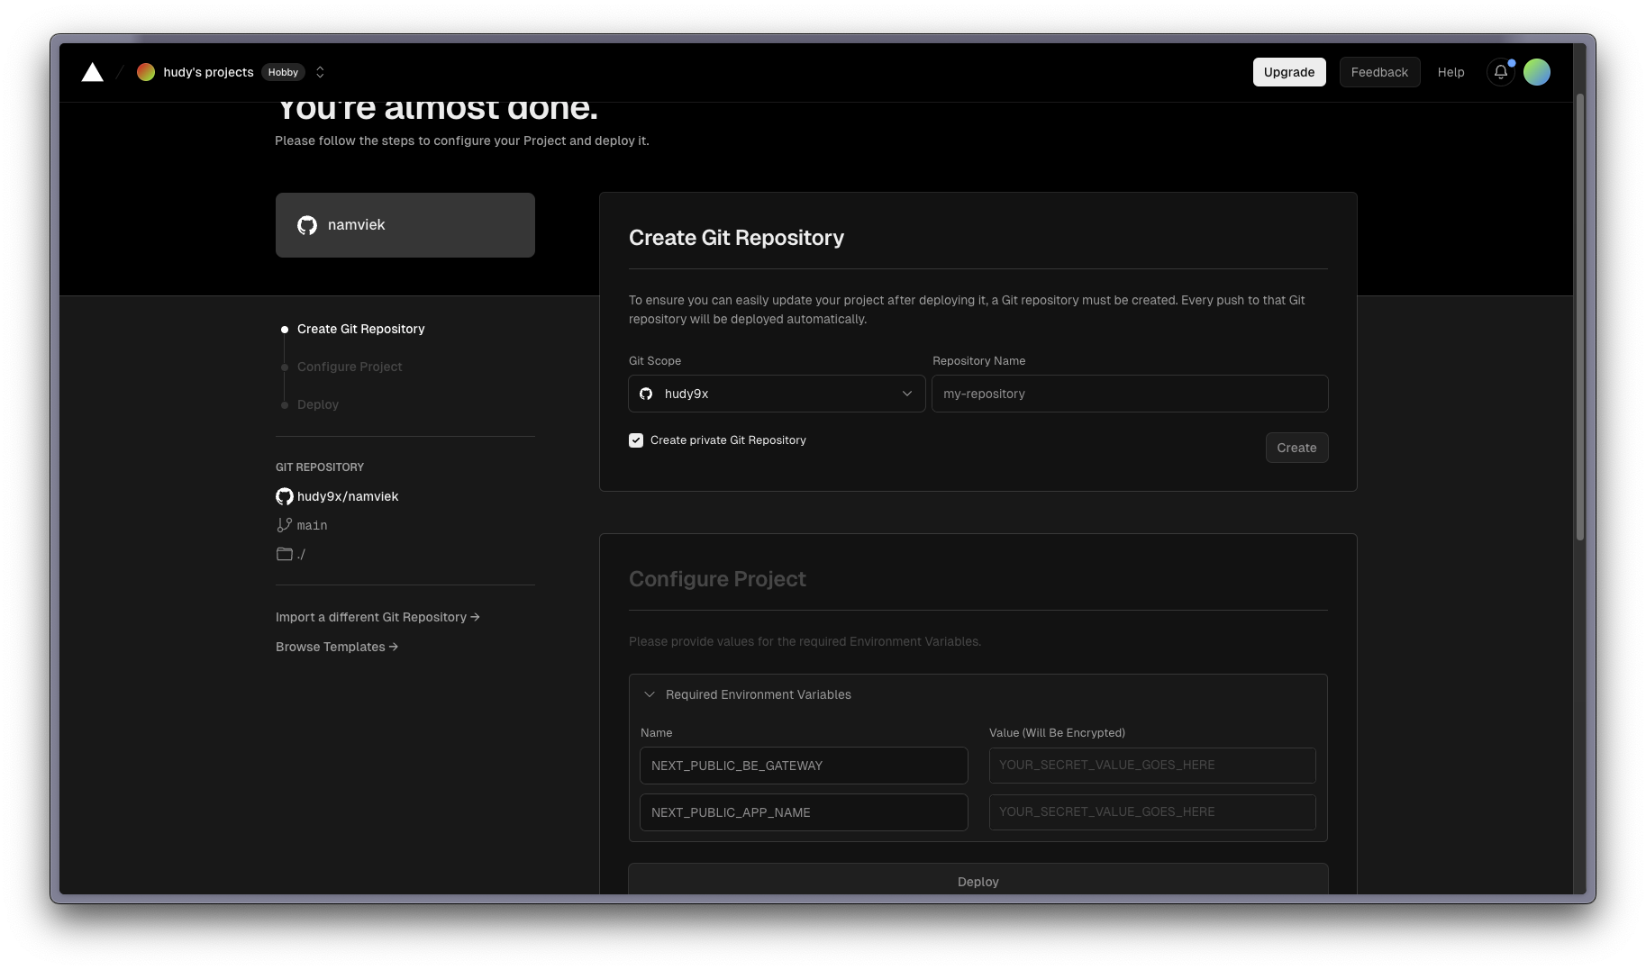Click the Configure Project section heading
Image resolution: width=1646 pixels, height=970 pixels.
(x=717, y=579)
